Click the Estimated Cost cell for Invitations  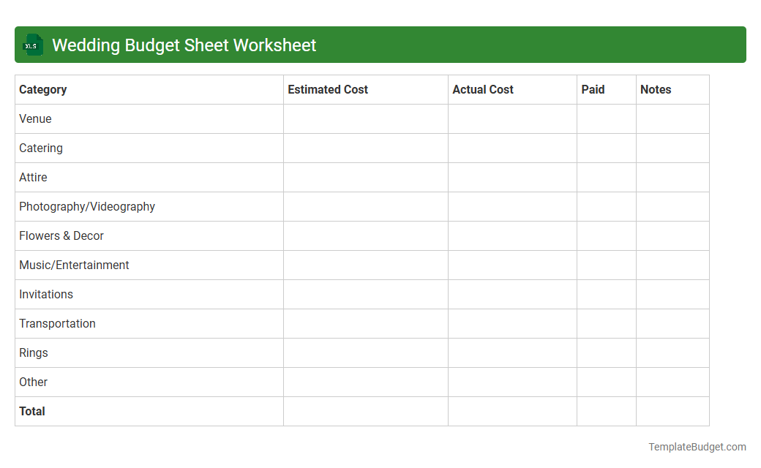coord(365,294)
